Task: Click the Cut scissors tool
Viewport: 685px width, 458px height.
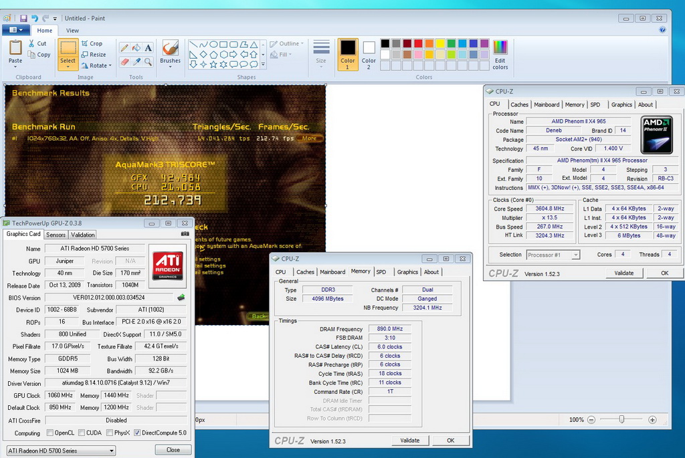Action: (x=37, y=43)
